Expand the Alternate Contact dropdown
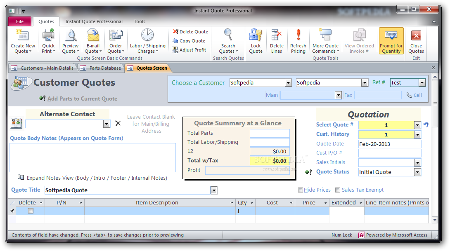The width and height of the screenshot is (450, 251). pyautogui.click(x=107, y=124)
